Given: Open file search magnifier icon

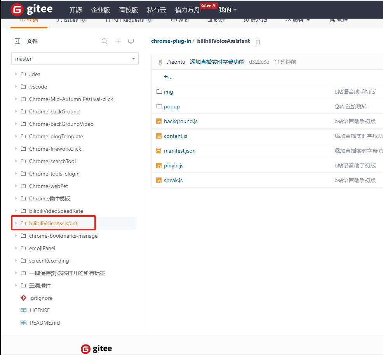Looking at the screenshot, I should [104, 41].
